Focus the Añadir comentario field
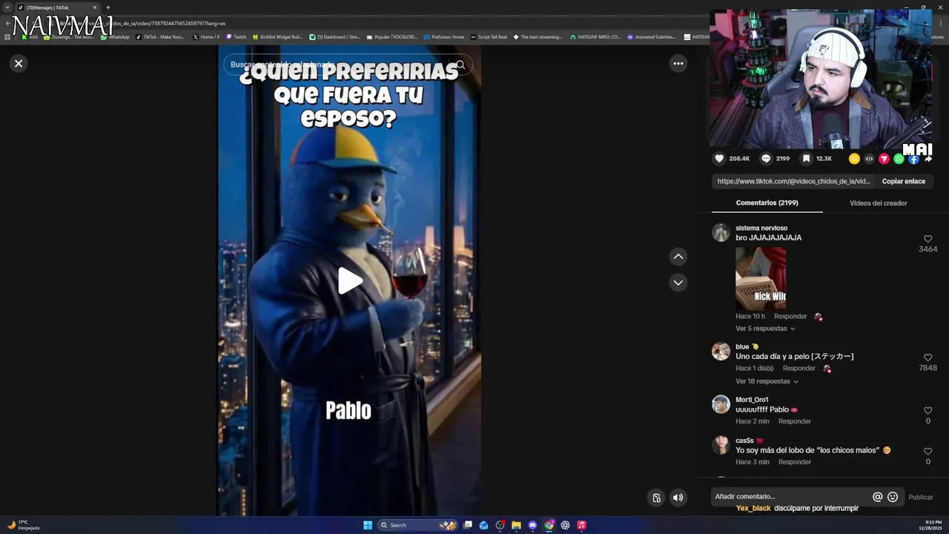 [x=790, y=497]
